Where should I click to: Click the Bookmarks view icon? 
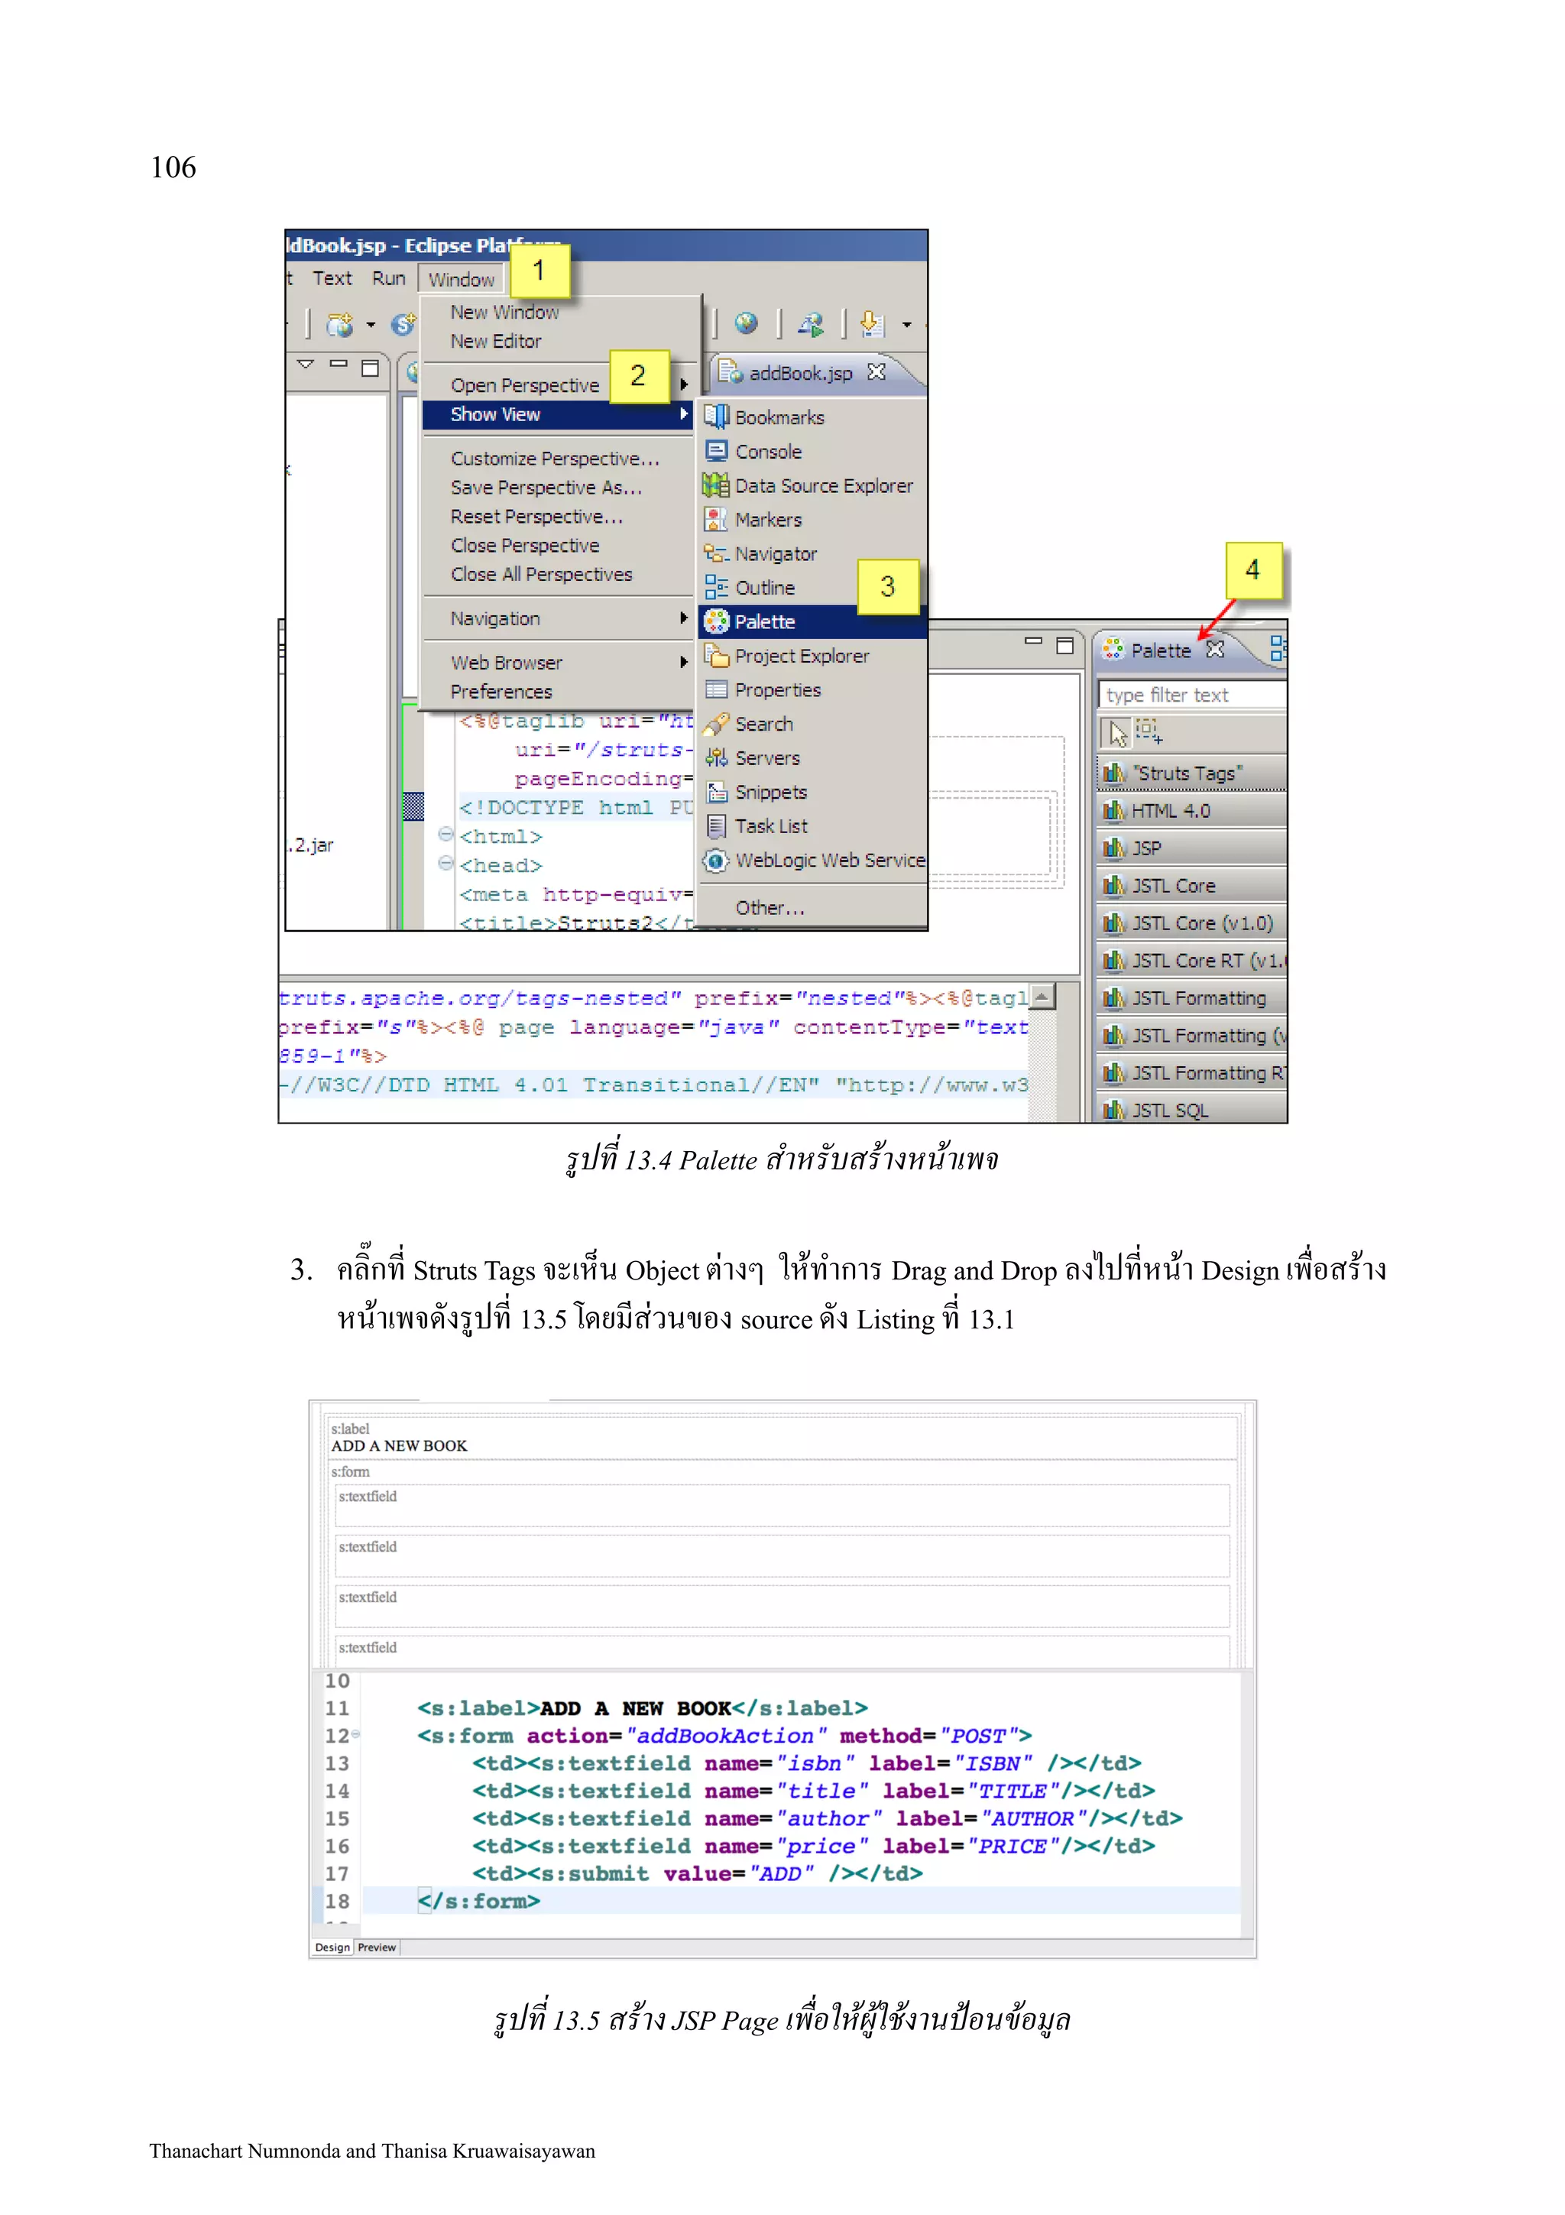click(715, 417)
